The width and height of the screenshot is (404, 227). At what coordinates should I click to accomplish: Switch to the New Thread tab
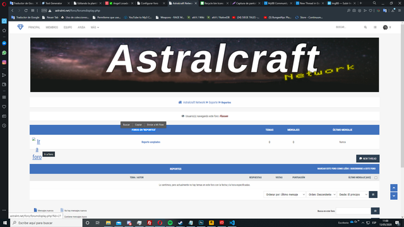(x=309, y=3)
